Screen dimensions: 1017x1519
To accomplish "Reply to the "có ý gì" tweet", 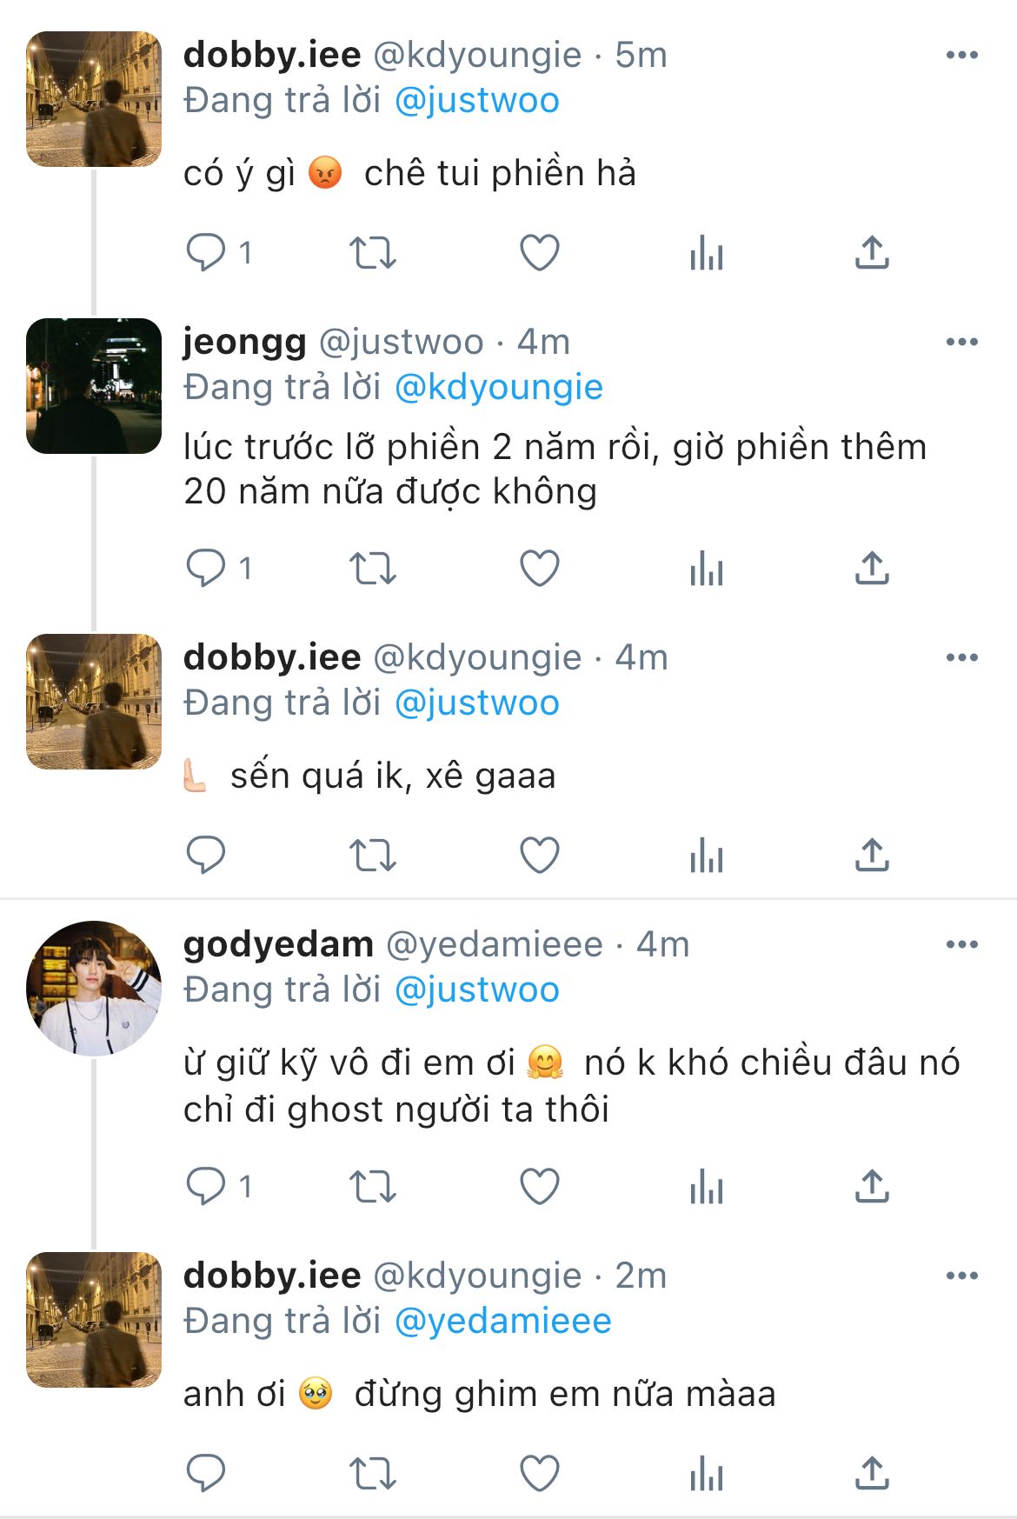I will (x=206, y=253).
